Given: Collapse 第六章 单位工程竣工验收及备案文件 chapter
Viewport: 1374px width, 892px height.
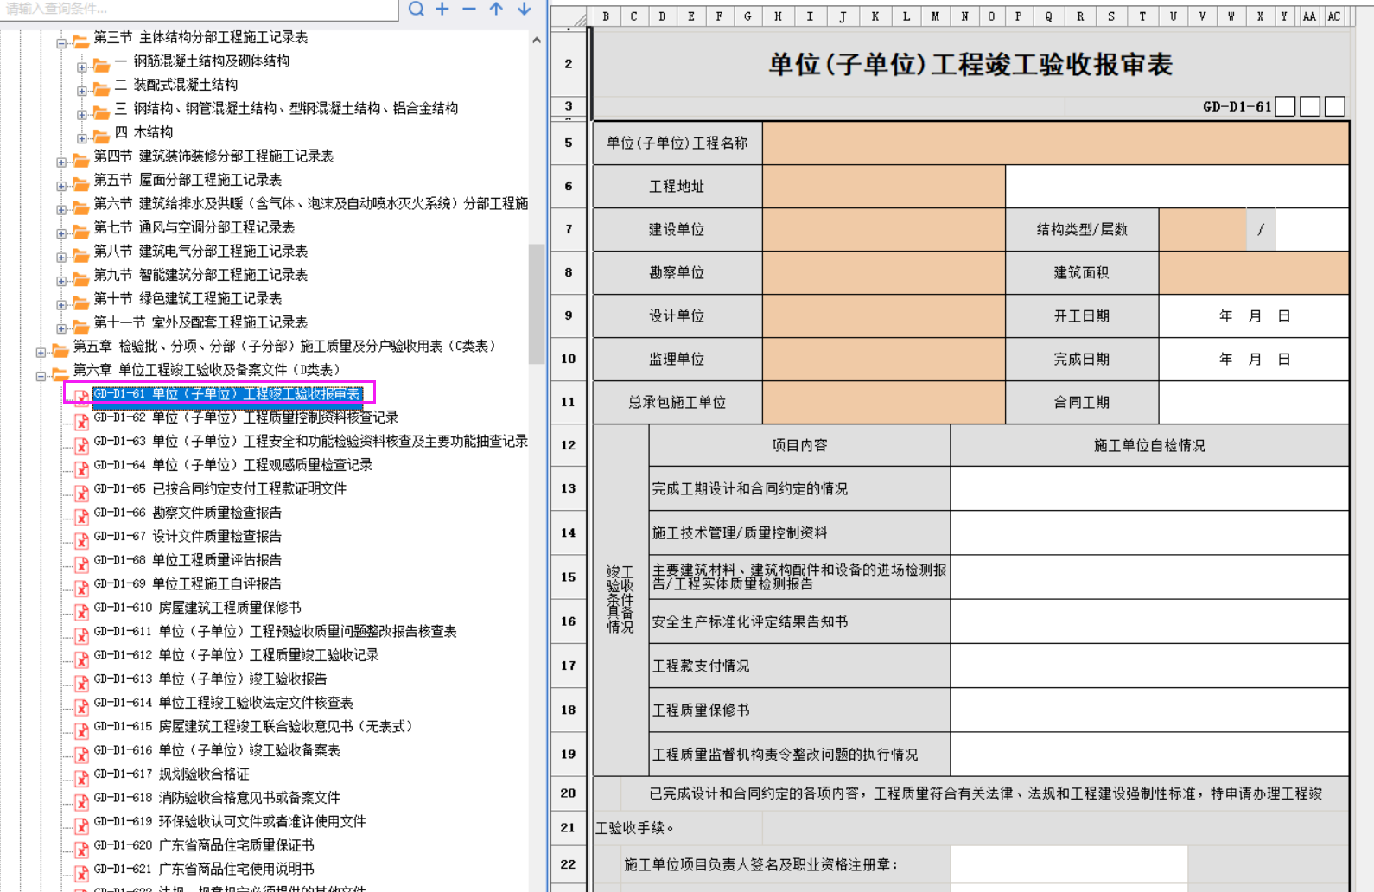Looking at the screenshot, I should tap(41, 376).
